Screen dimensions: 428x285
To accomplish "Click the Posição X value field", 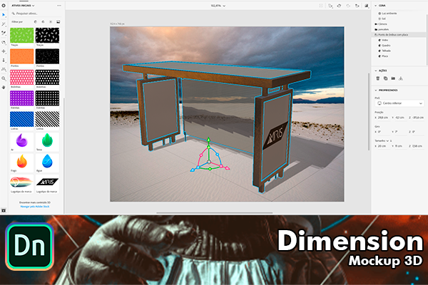I will coord(383,118).
